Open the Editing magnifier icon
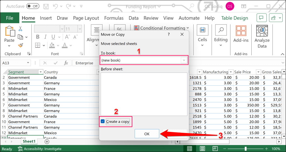286x152 pixels. (x=221, y=30)
